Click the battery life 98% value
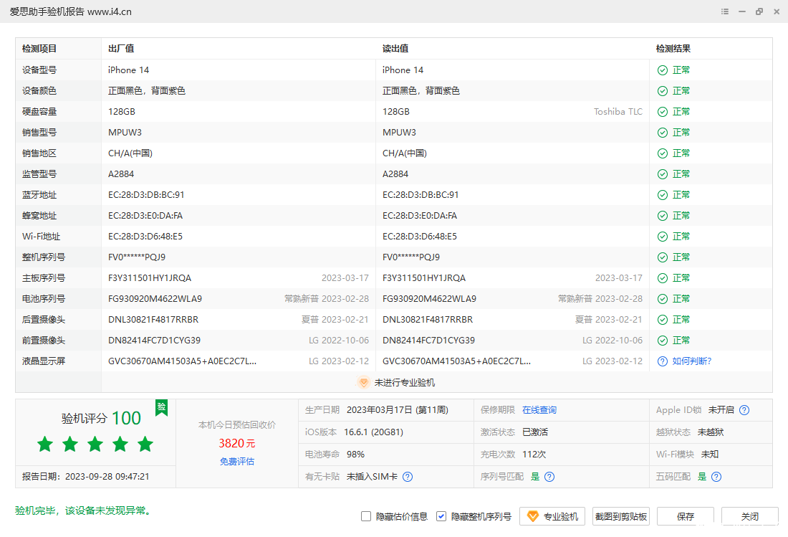The height and width of the screenshot is (537, 788). (355, 455)
